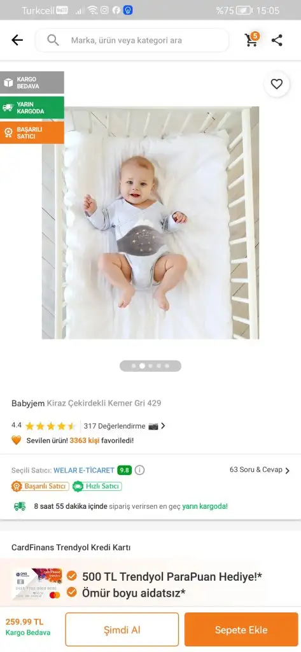The image size is (301, 652).
Task: Tap the Başarılı Satıcı orange badge on image
Action: tap(32, 132)
